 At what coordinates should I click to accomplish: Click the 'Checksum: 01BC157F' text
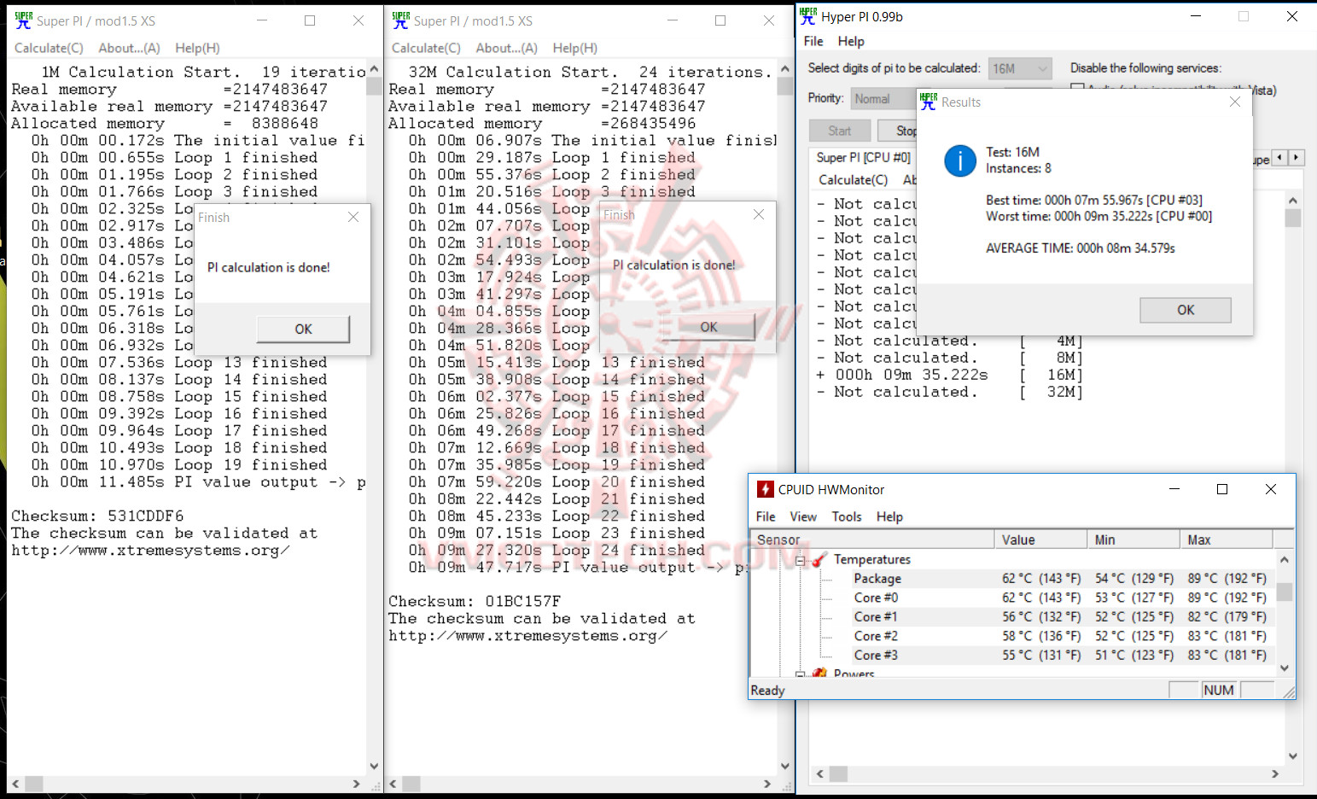(475, 601)
